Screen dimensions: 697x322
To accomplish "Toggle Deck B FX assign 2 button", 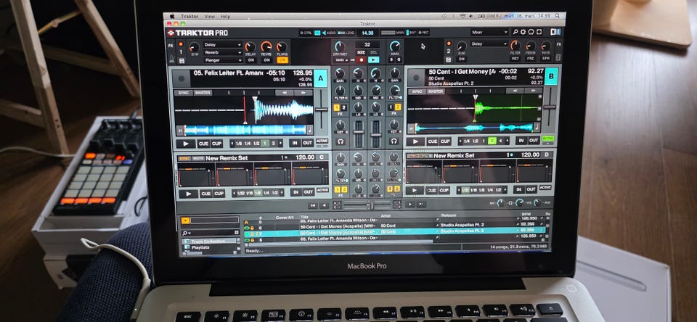I will [x=397, y=107].
